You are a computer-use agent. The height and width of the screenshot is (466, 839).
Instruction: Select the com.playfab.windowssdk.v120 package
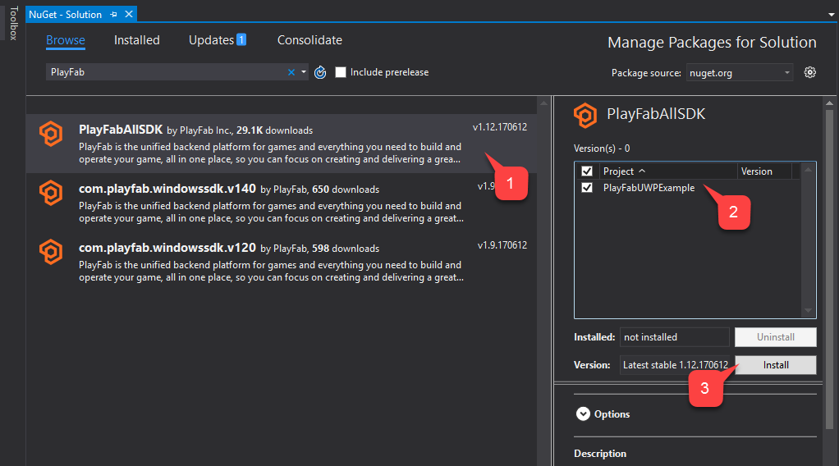coord(282,261)
